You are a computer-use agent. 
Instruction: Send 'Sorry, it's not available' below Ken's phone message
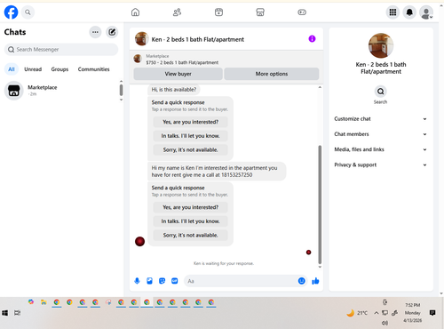(x=190, y=235)
